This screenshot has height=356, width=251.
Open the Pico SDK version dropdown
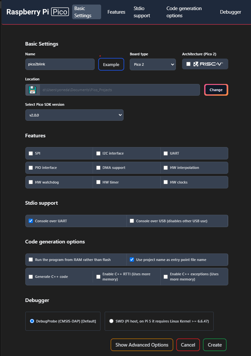coord(74,115)
